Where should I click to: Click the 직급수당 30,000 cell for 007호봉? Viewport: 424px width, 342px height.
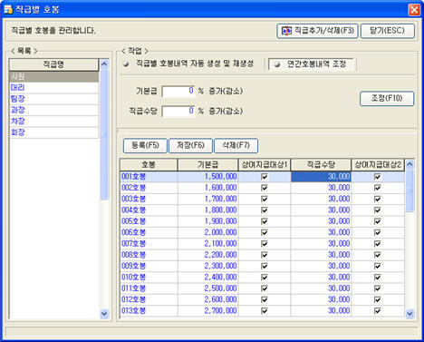click(321, 244)
